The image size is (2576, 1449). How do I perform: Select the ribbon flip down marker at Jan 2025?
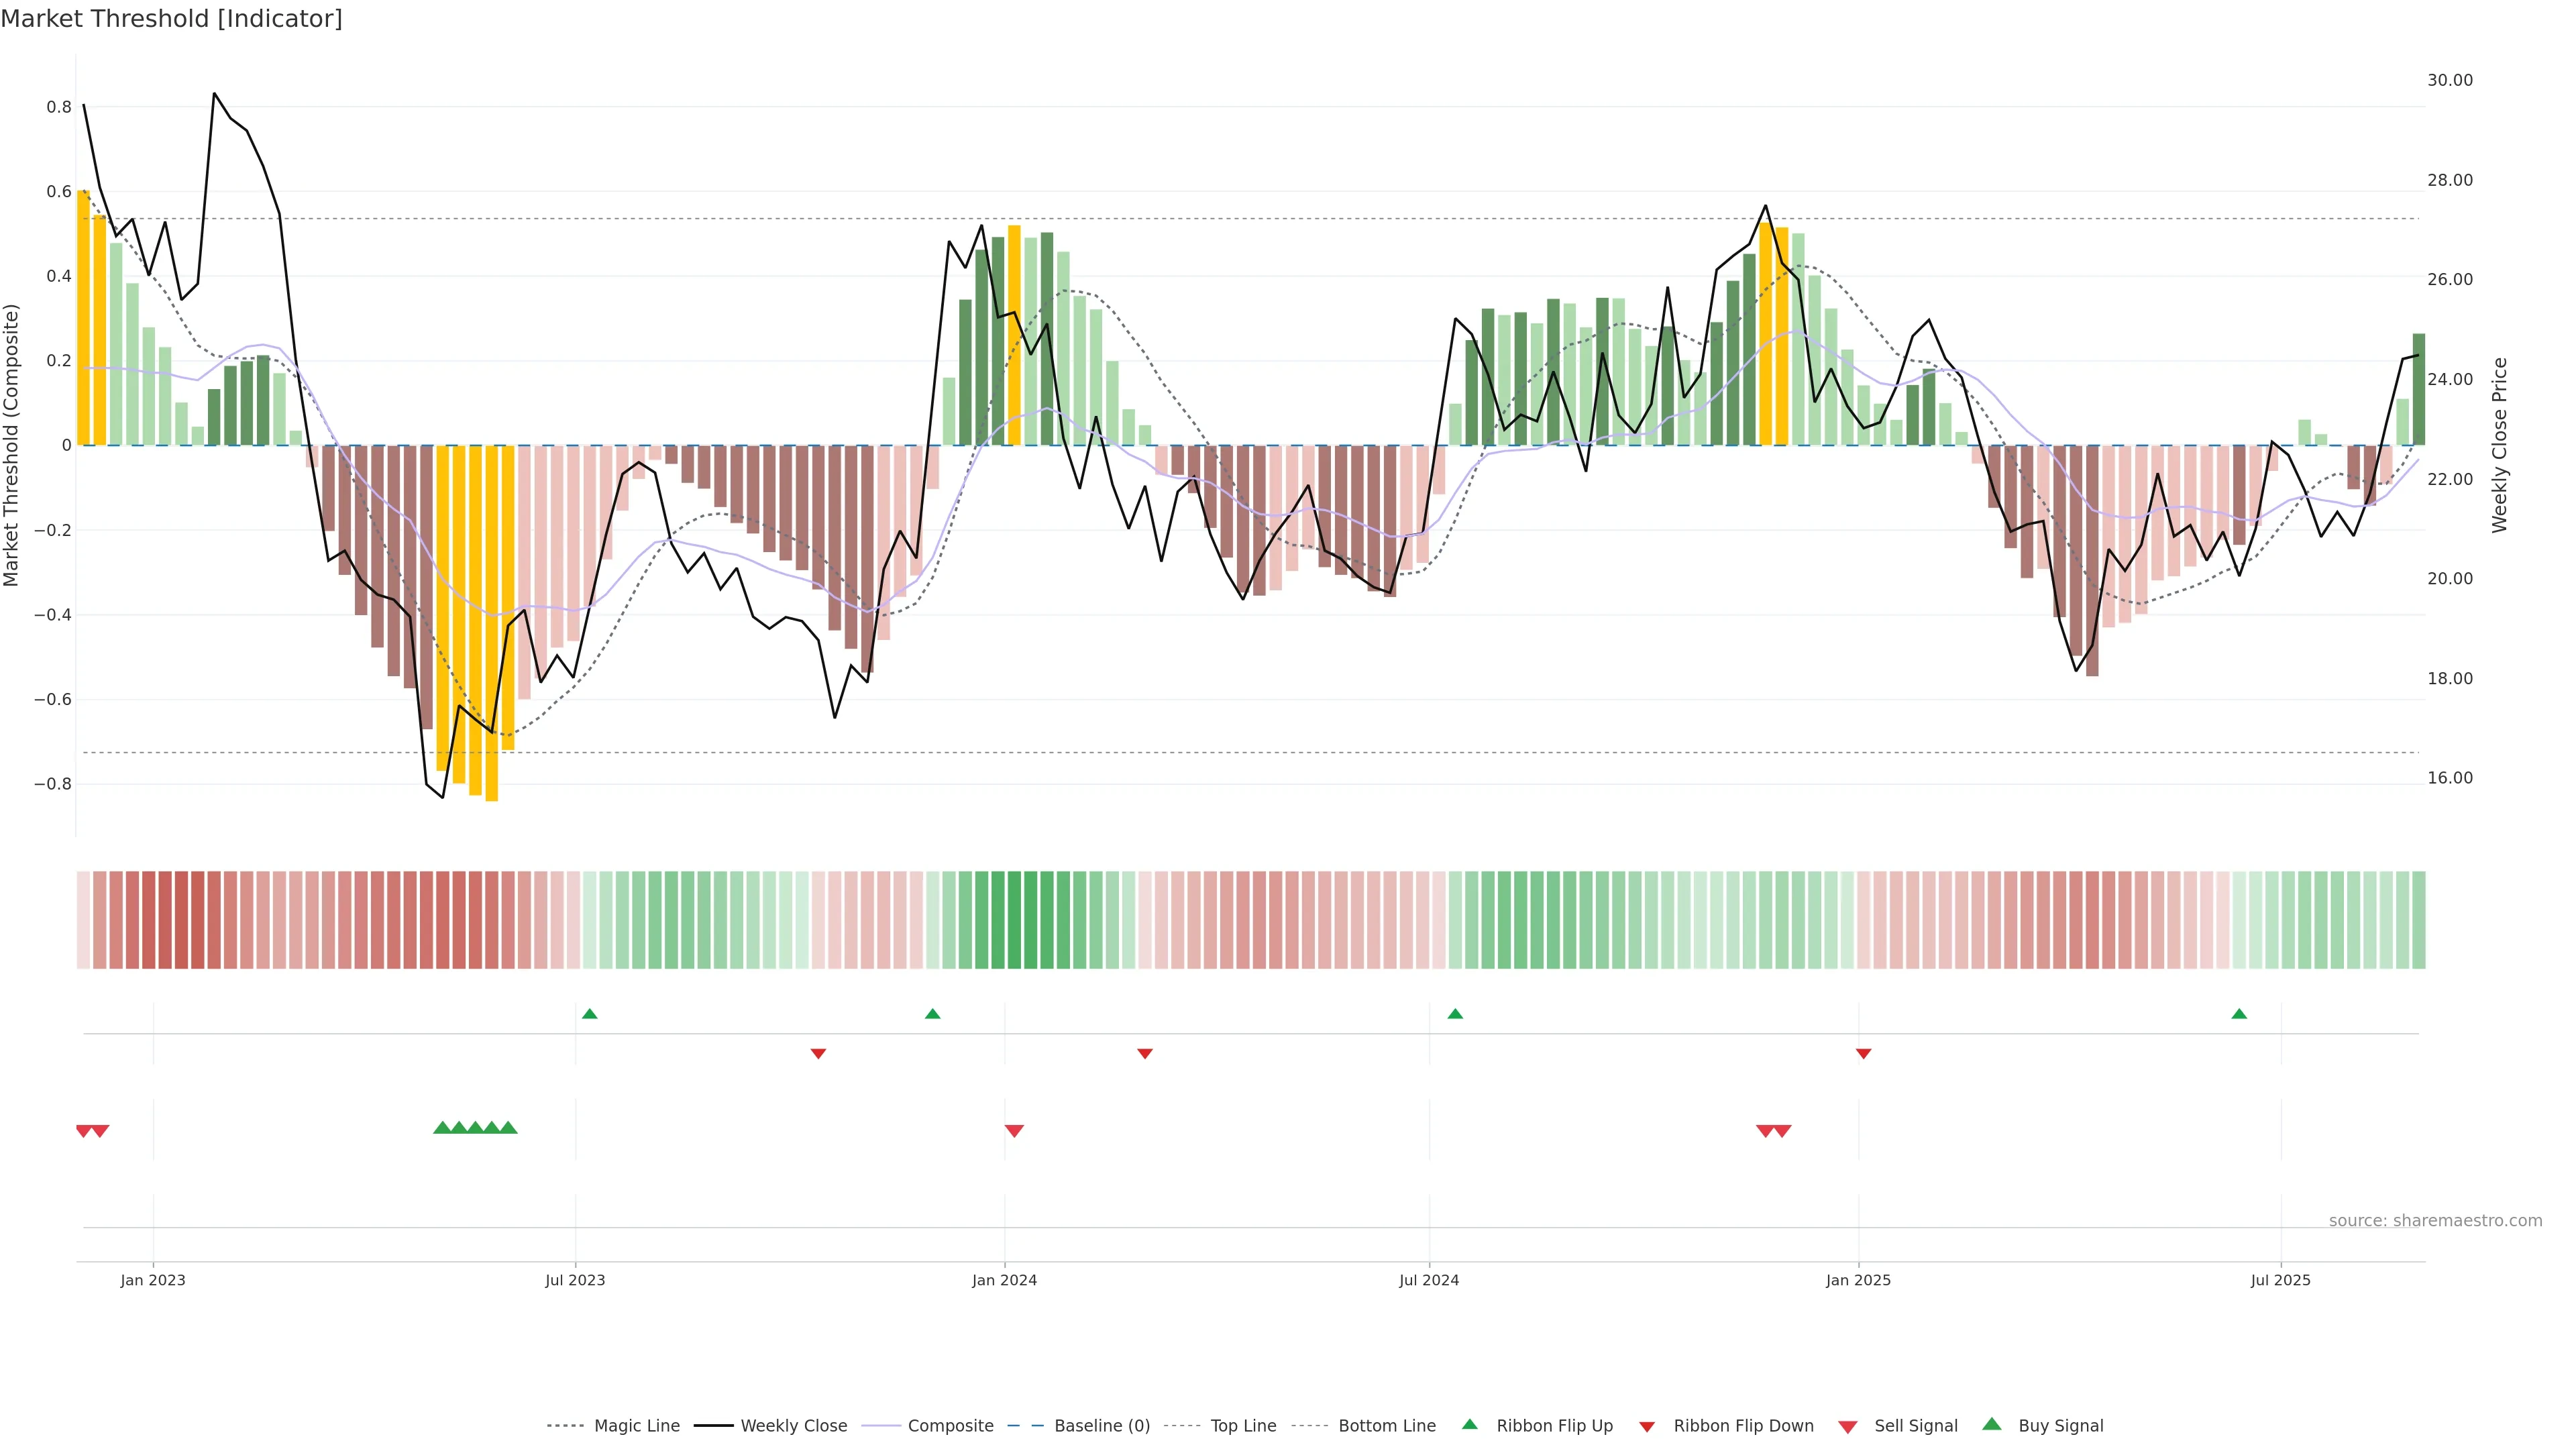pos(1863,1053)
